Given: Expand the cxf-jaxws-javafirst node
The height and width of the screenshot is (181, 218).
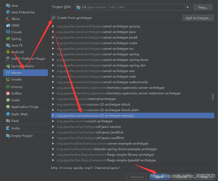Looking at the screenshot, I should 53,132.
